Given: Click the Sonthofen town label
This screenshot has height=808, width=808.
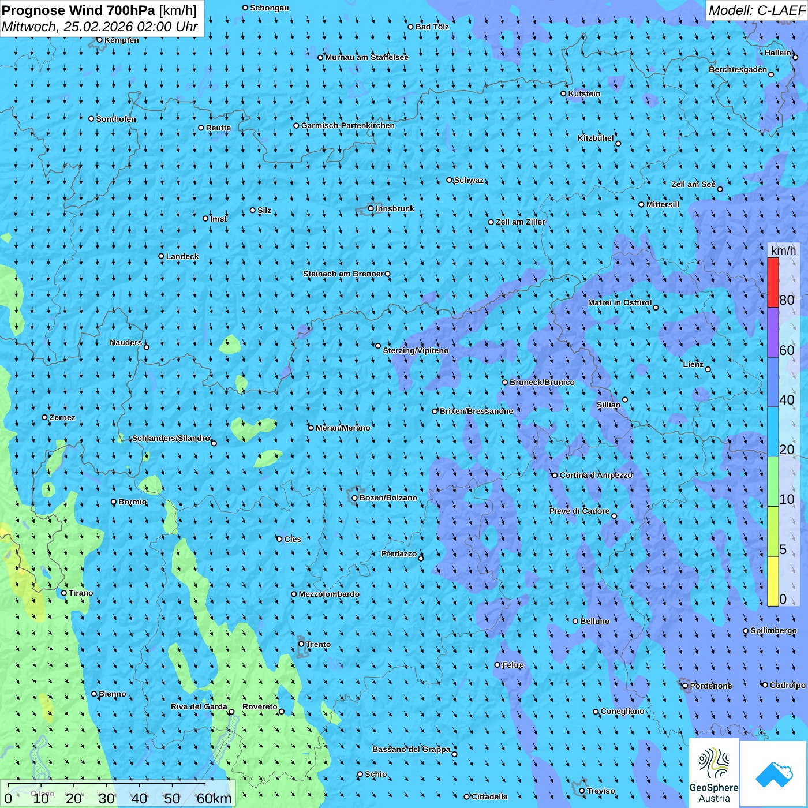Looking at the screenshot, I should (116, 119).
